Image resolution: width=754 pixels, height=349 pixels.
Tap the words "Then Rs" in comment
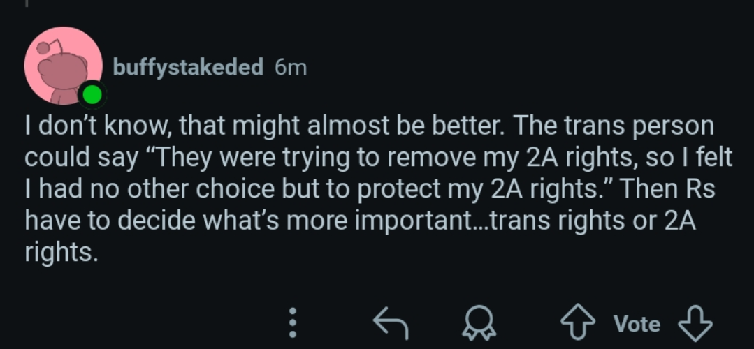668,189
